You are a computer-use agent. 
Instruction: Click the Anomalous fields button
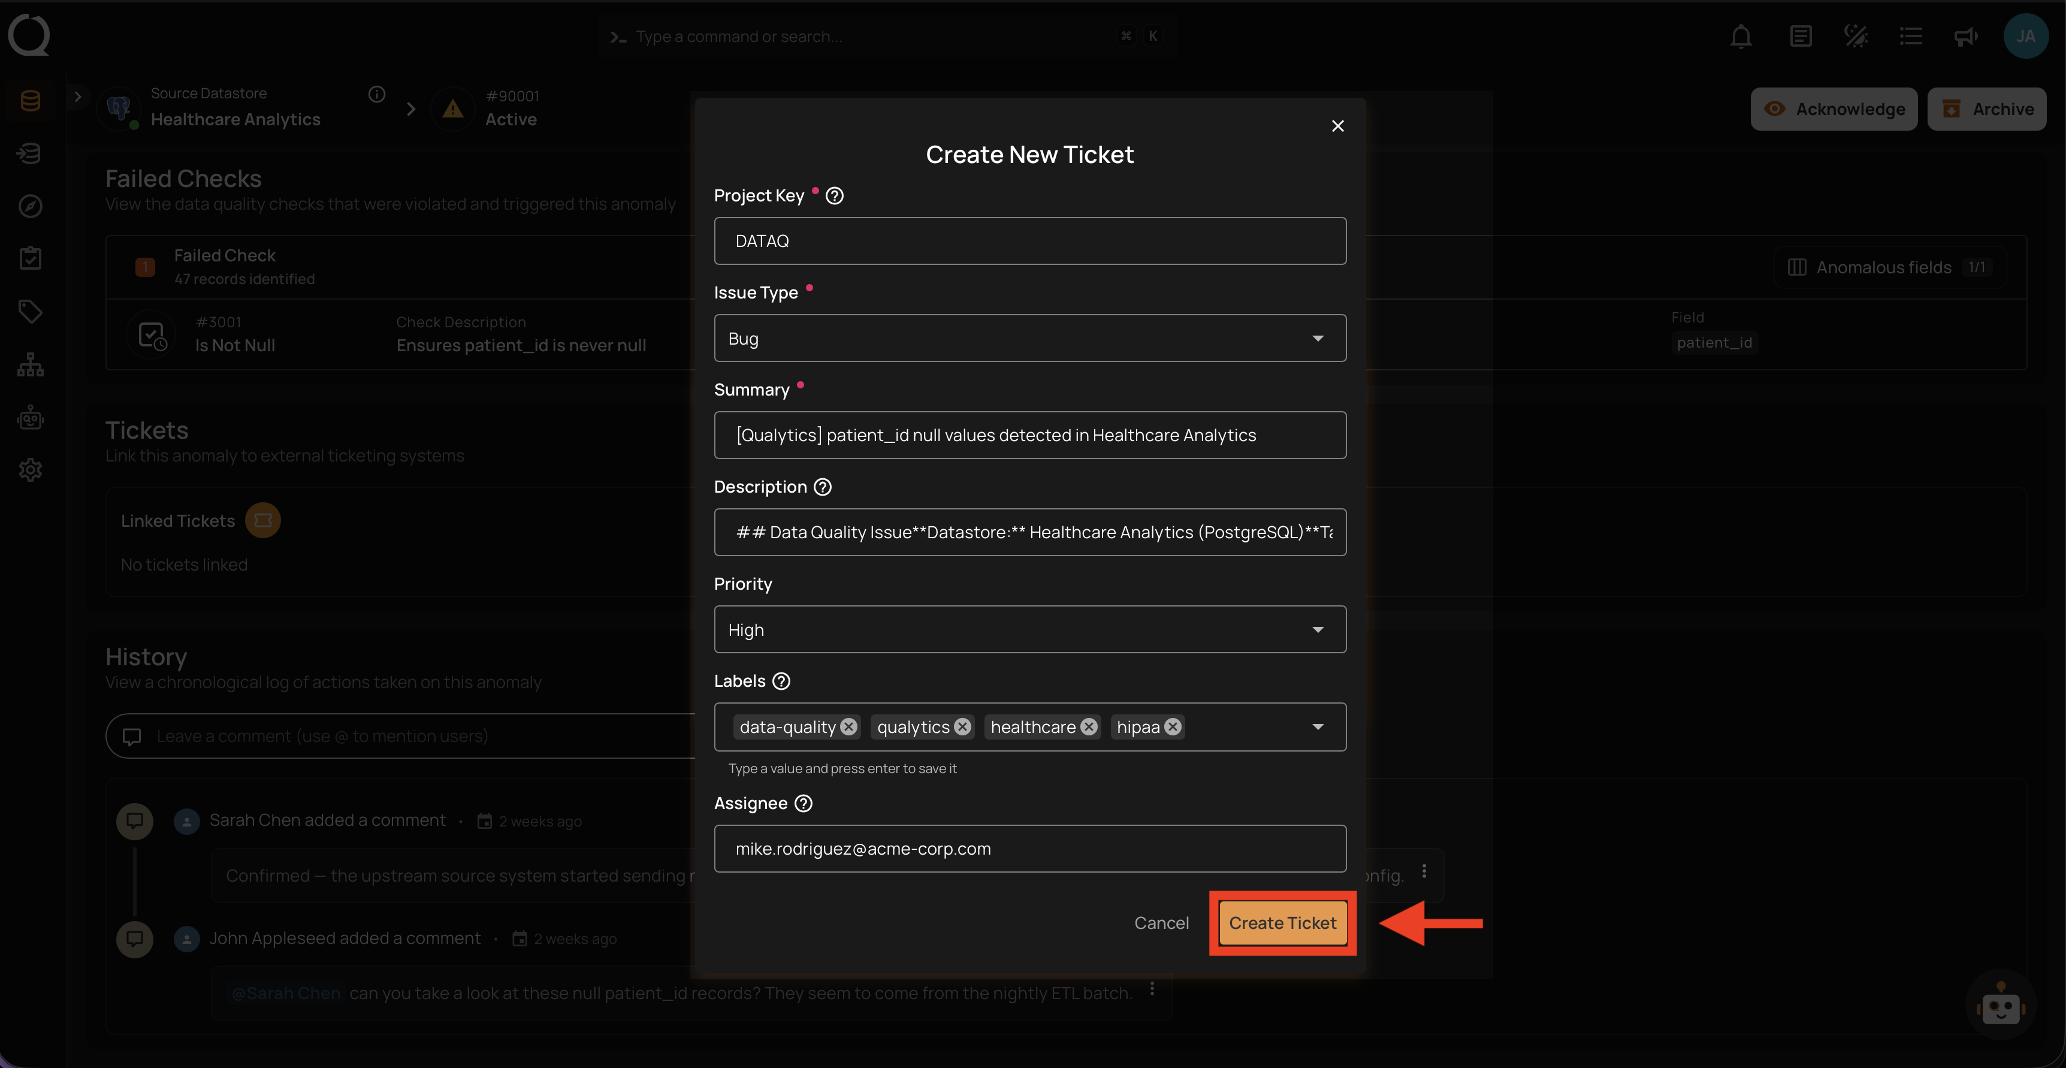[x=1890, y=267]
